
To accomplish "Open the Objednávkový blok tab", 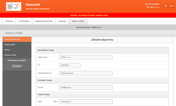I will [44, 21].
